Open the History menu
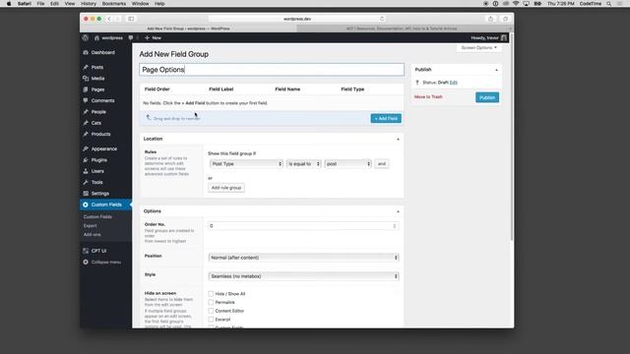Screen dimensions: 630x354 (89, 4)
